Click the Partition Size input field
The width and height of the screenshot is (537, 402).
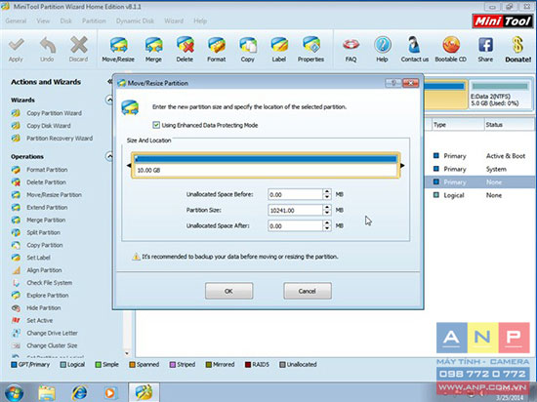[x=295, y=210]
